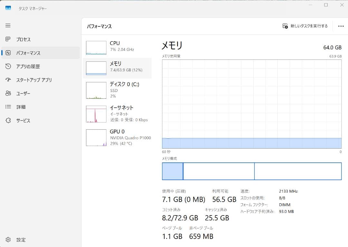Select ディスク 0 (C:) resource entry
The height and width of the screenshot is (247, 348).
tap(117, 90)
